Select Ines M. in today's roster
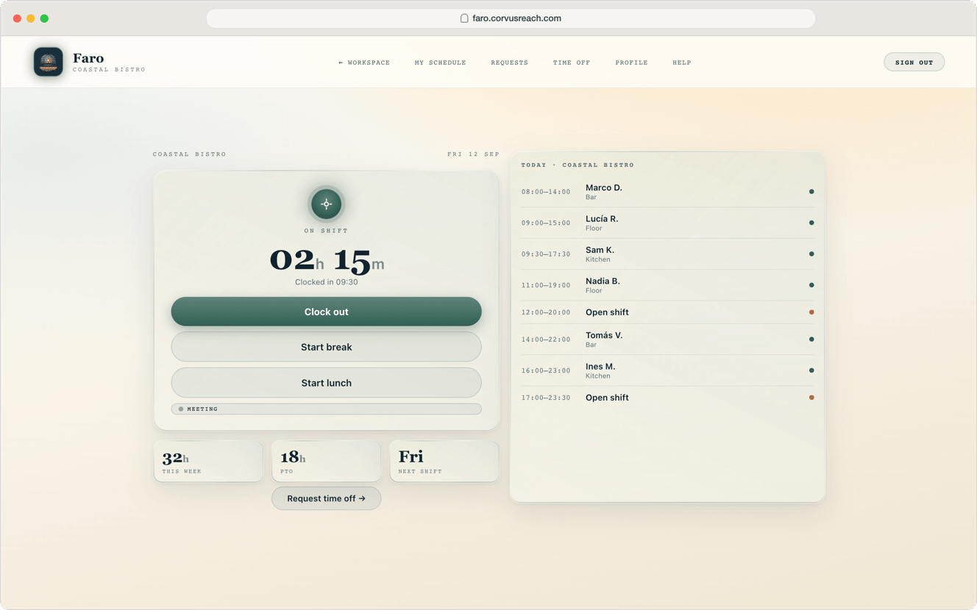977x610 pixels. [x=600, y=366]
